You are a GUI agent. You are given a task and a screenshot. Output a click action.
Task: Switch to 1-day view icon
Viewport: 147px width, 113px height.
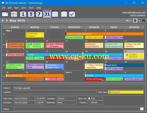(23, 14)
